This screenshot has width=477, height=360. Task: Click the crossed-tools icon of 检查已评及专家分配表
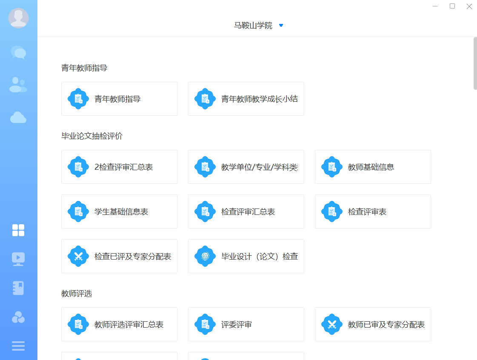tap(78, 256)
